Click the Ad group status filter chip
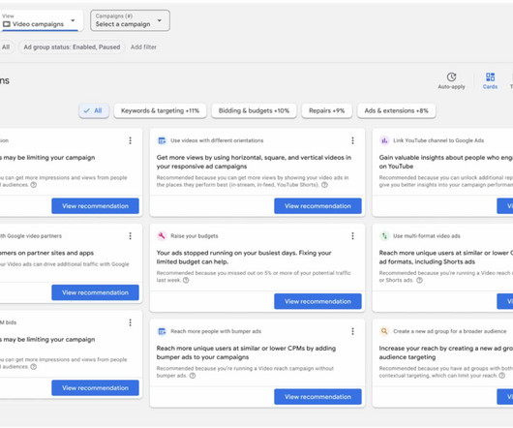This screenshot has height=428, width=513. [72, 47]
